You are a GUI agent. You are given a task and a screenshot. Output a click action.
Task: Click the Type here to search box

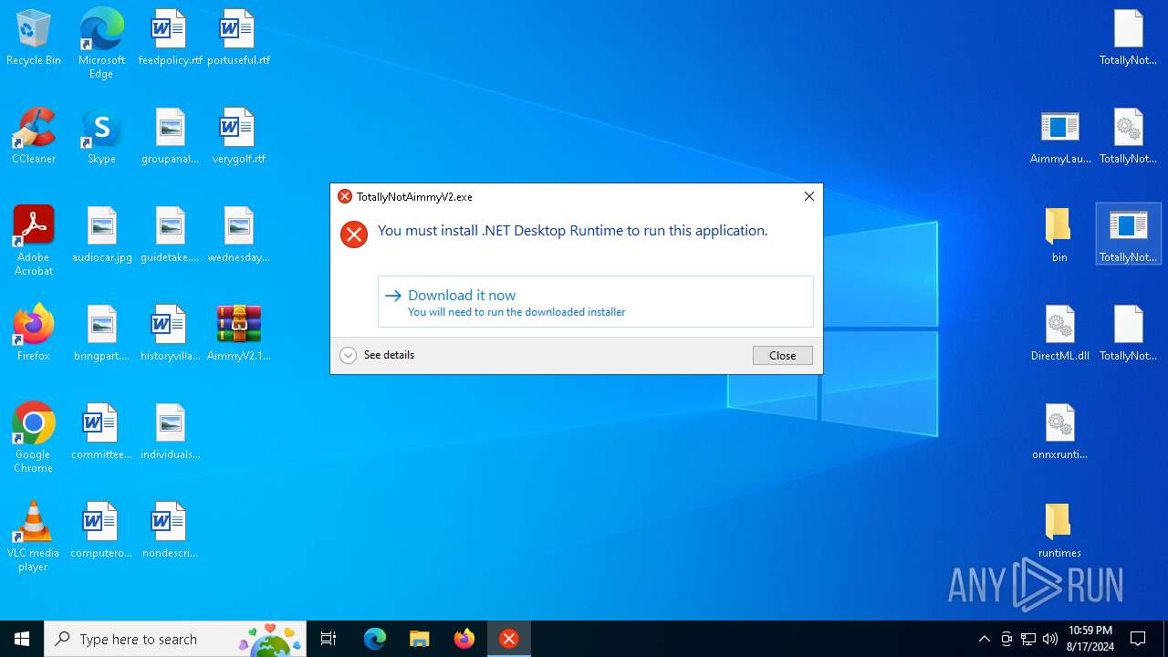[x=175, y=639]
